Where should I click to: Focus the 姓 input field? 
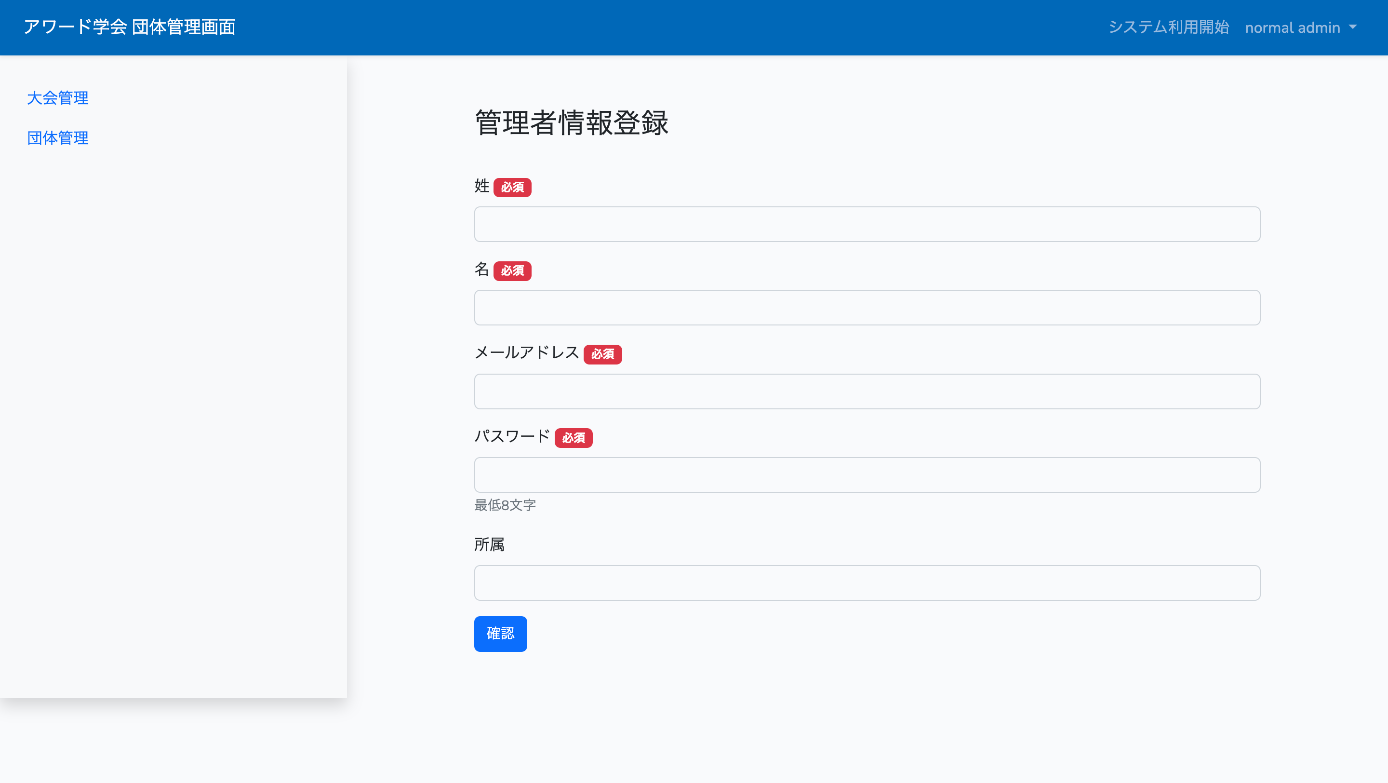(867, 224)
